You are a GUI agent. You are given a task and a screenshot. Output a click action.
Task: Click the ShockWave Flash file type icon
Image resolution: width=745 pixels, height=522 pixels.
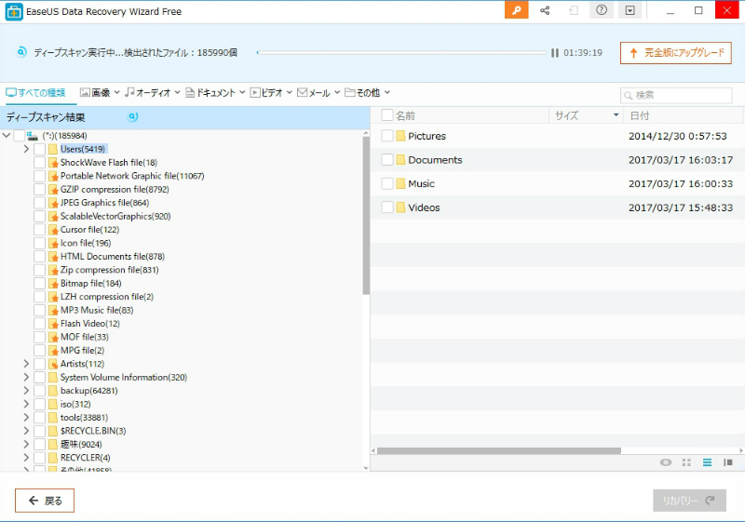point(53,163)
